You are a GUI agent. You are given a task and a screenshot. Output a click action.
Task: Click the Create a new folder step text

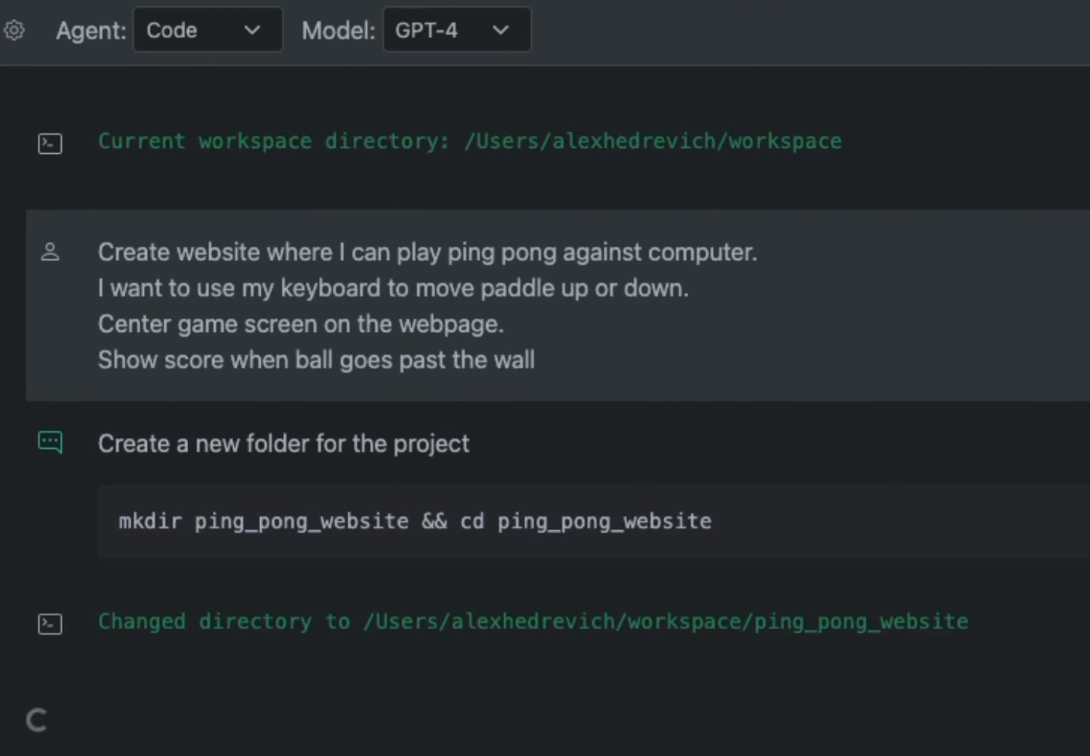tap(283, 443)
